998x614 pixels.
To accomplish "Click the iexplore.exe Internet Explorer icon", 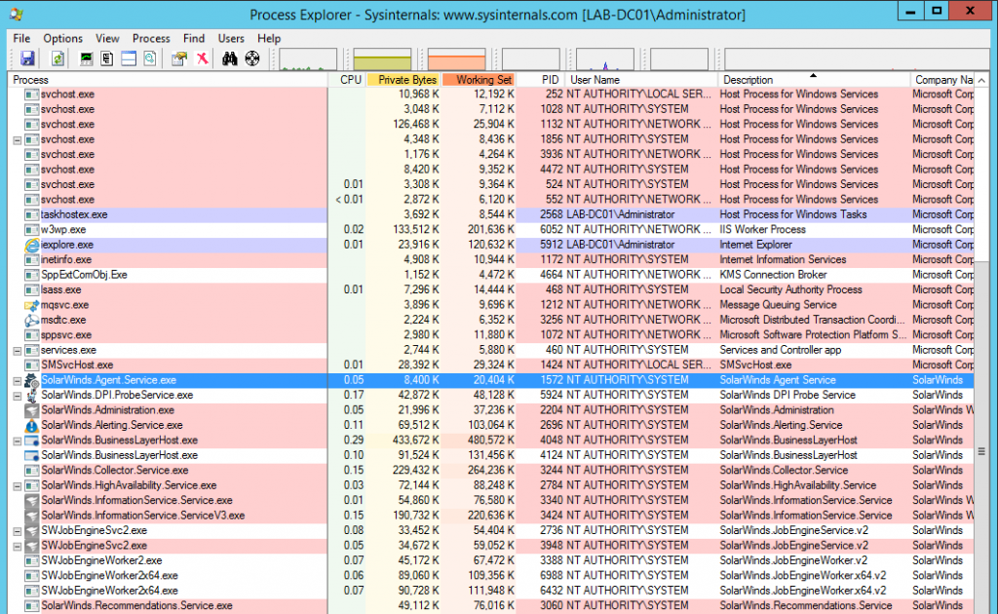I will pos(32,245).
